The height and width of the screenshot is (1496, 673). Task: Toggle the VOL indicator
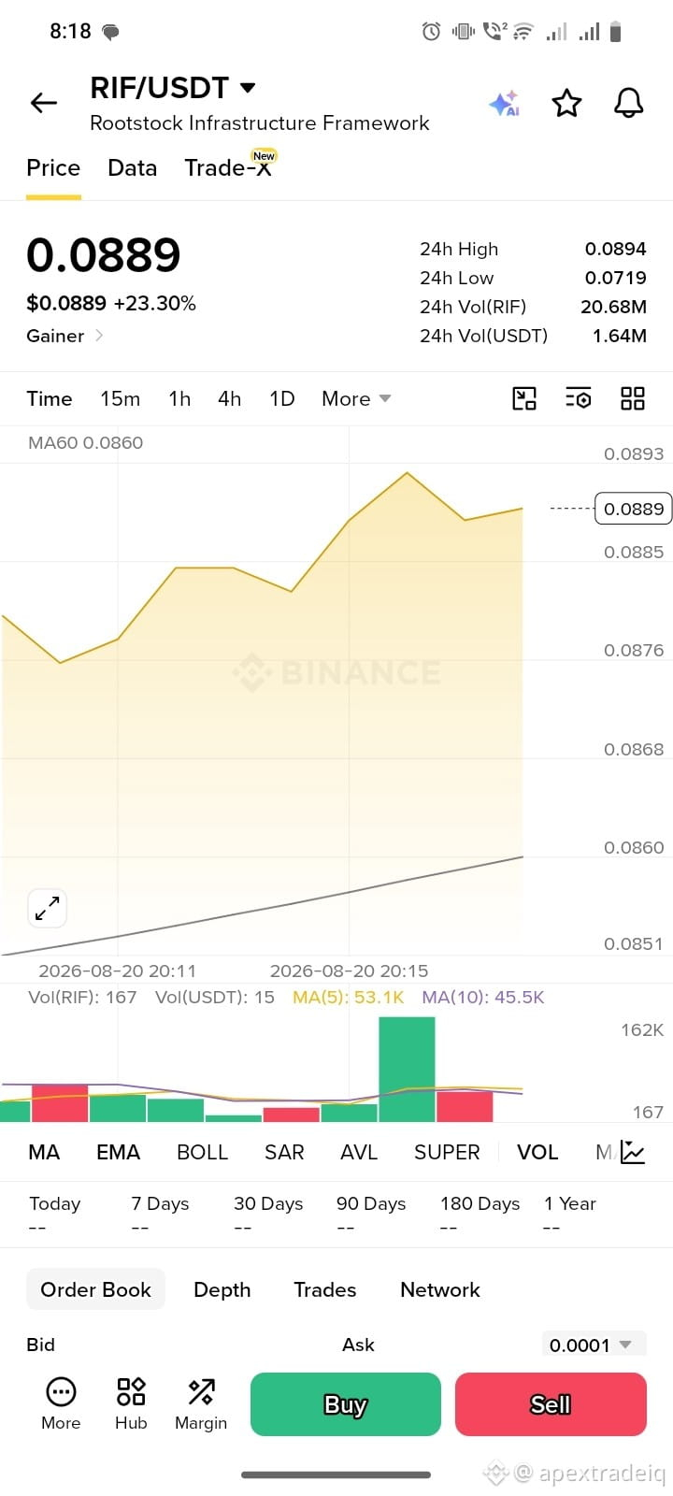[537, 1153]
